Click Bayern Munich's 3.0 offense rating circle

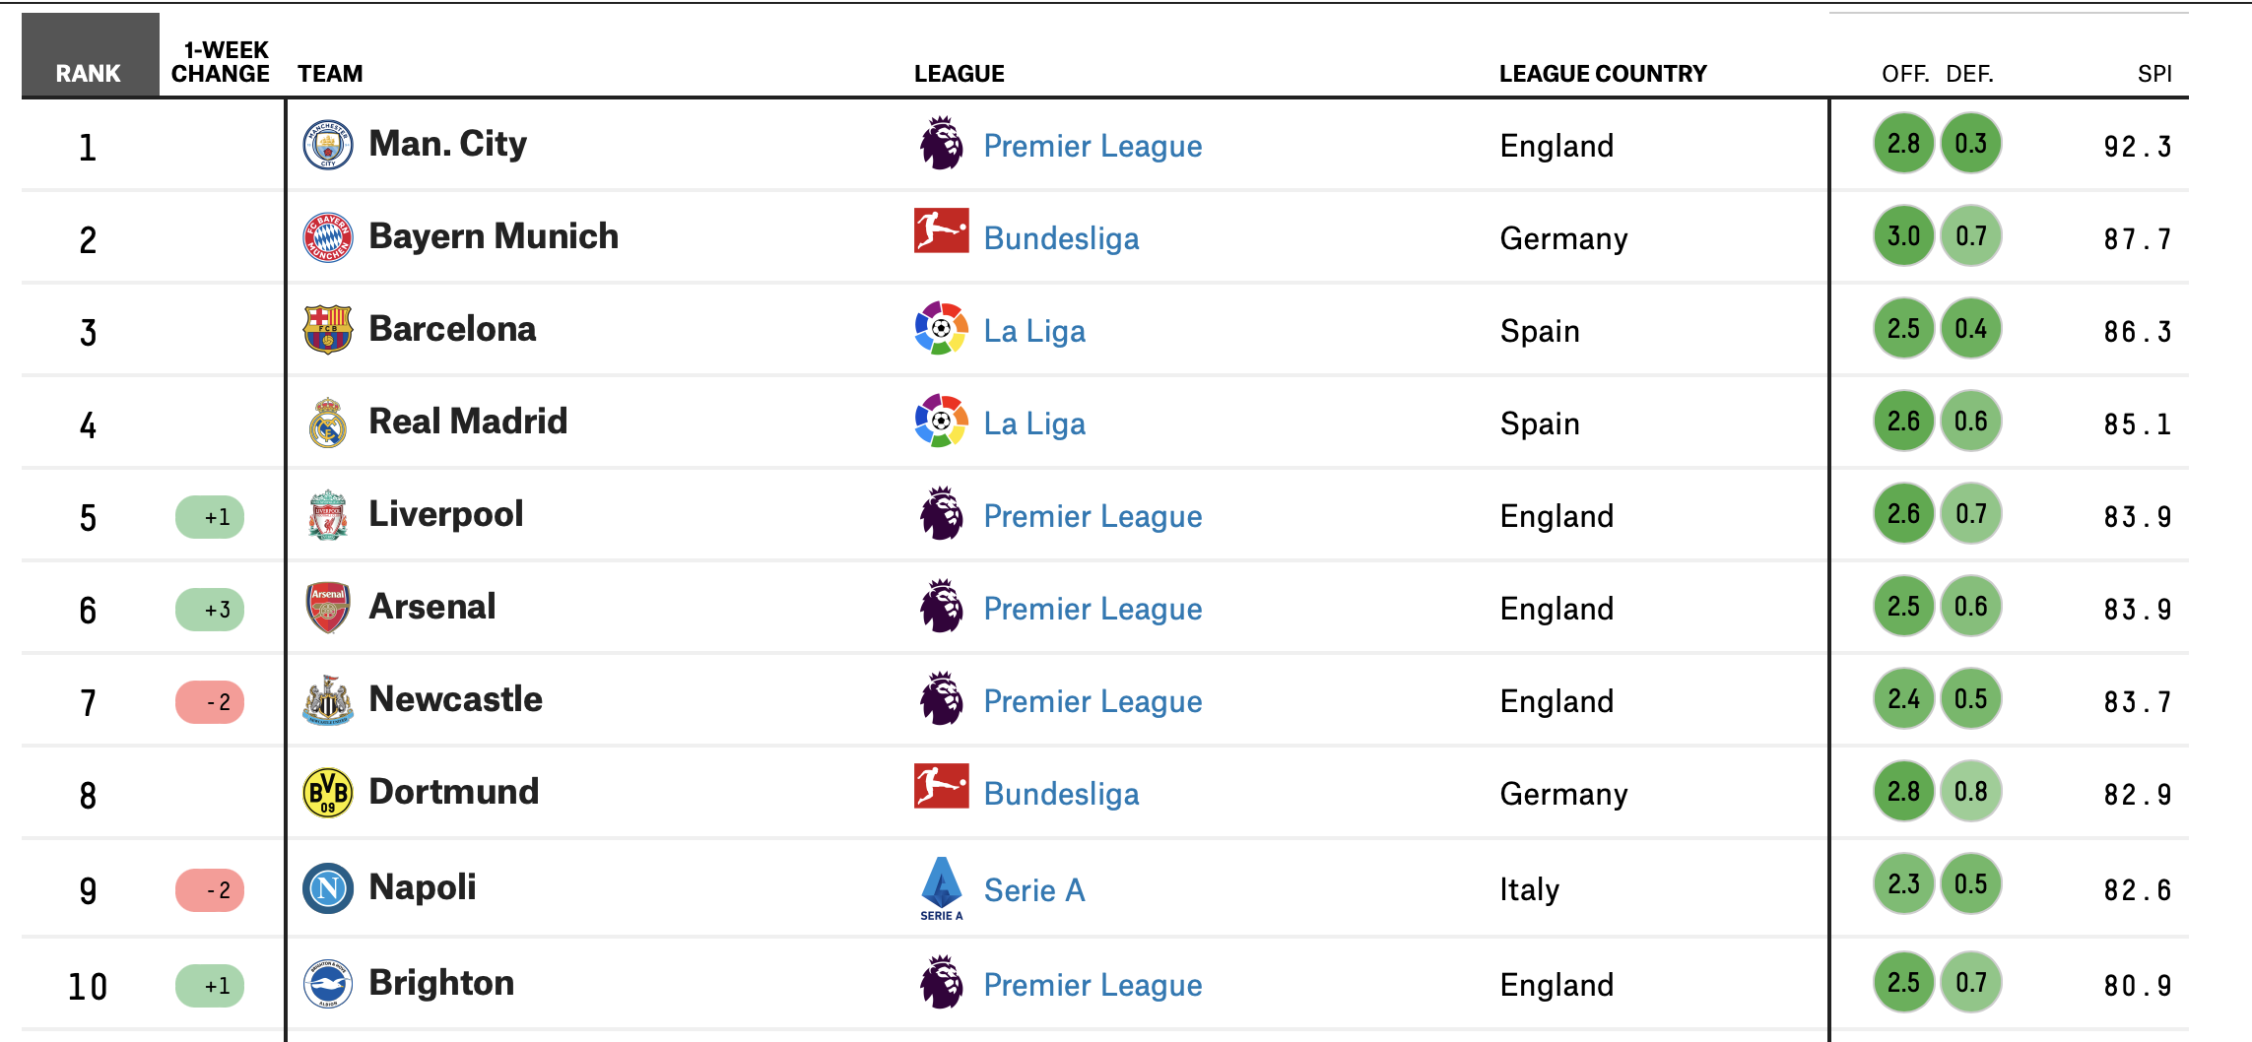click(1903, 236)
